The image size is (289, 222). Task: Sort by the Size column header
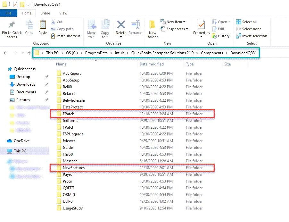[227, 64]
